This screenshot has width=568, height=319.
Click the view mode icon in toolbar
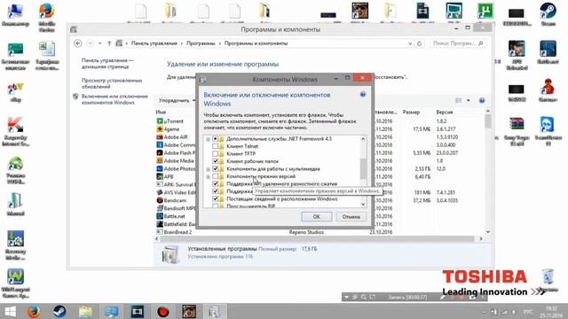point(458,100)
